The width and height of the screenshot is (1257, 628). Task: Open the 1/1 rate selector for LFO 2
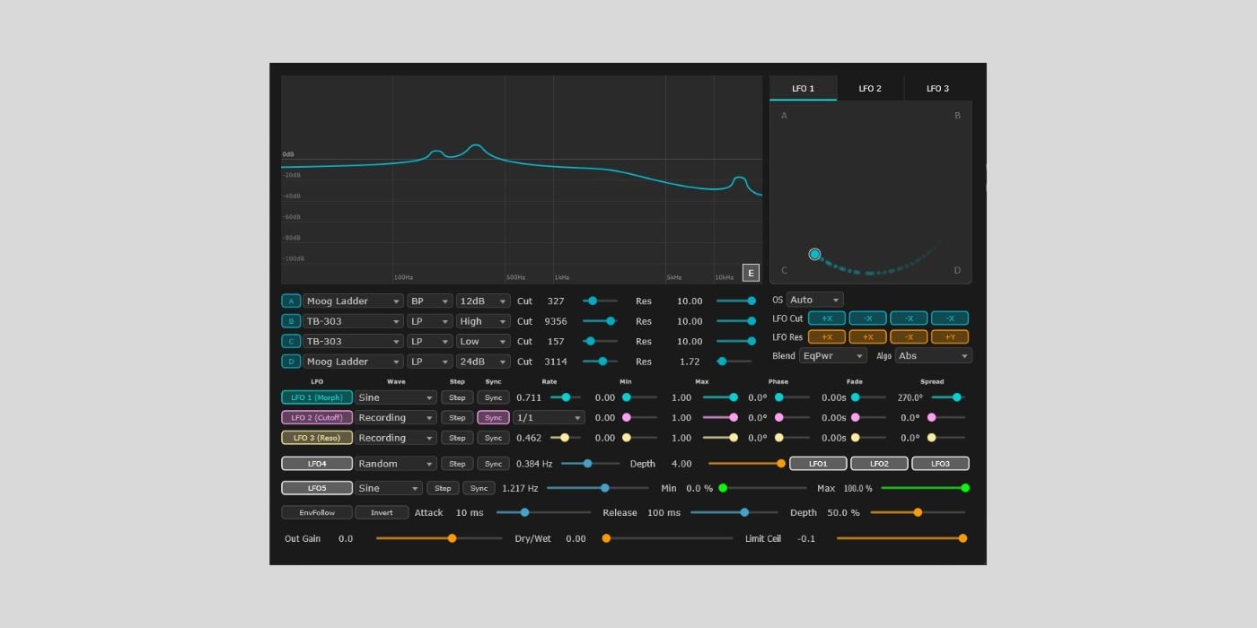coord(549,418)
